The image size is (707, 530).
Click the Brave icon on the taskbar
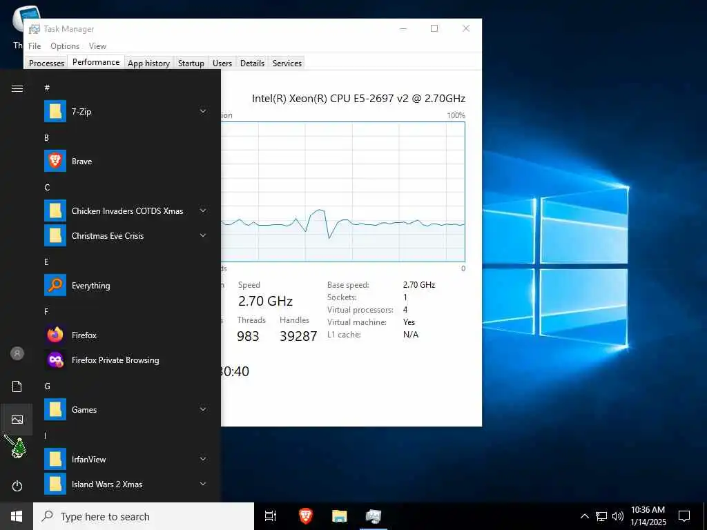tap(306, 516)
